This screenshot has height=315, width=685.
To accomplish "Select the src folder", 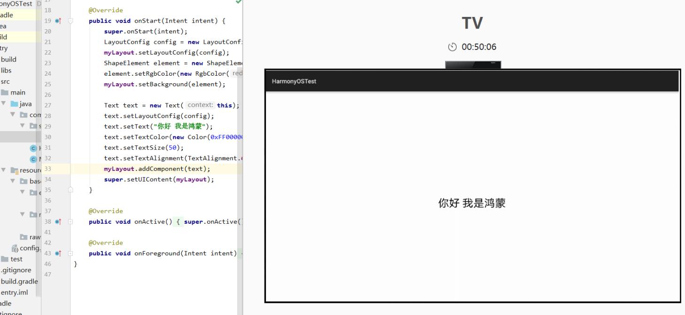I will tap(5, 82).
